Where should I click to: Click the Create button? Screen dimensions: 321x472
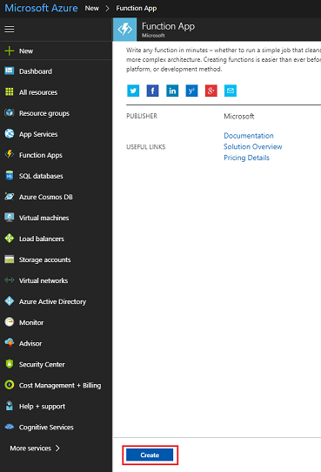click(x=150, y=455)
